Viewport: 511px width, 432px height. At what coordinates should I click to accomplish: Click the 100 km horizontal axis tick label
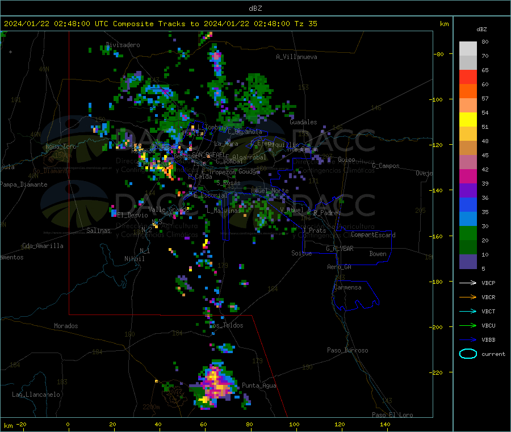click(x=294, y=424)
